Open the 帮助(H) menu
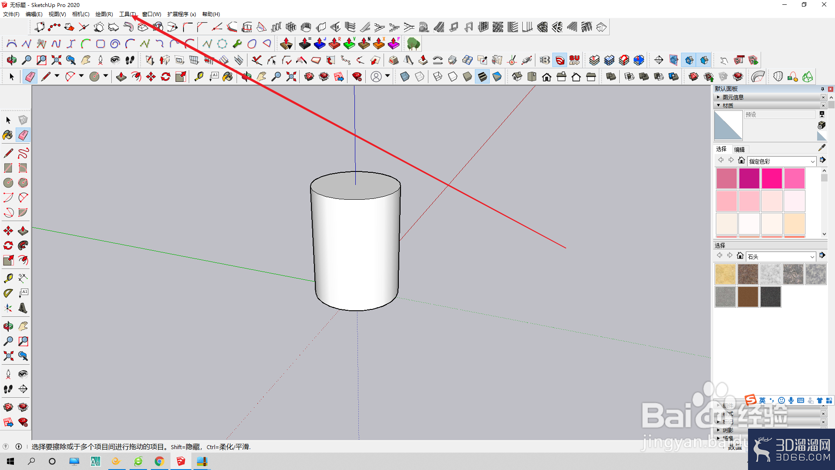 coord(211,14)
